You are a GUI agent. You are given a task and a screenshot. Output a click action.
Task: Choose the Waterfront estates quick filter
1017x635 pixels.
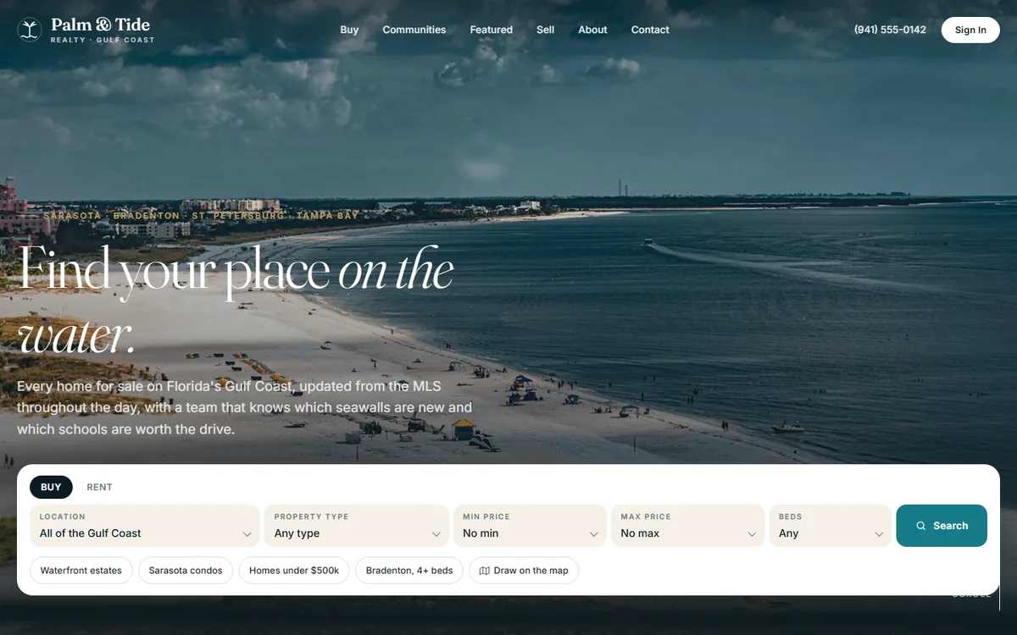(81, 571)
